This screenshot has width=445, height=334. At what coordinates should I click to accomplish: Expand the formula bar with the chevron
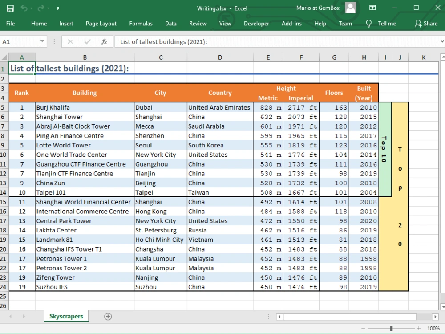[442, 41]
